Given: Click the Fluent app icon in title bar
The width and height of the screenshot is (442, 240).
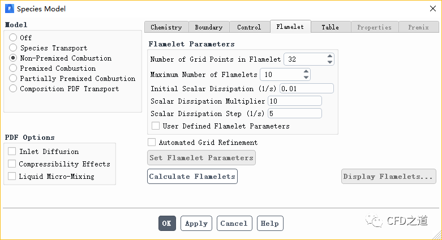Looking at the screenshot, I should [x=9, y=8].
